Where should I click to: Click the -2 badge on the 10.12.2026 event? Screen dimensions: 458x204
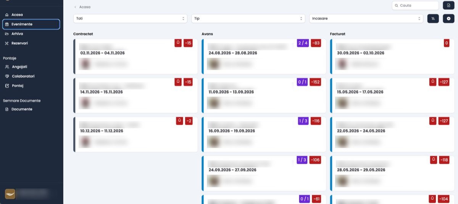pos(189,121)
